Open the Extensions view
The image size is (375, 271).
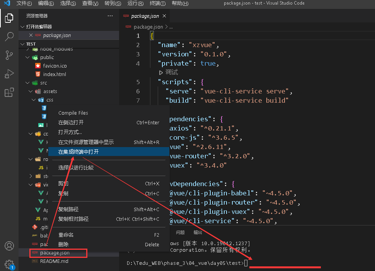click(x=9, y=92)
